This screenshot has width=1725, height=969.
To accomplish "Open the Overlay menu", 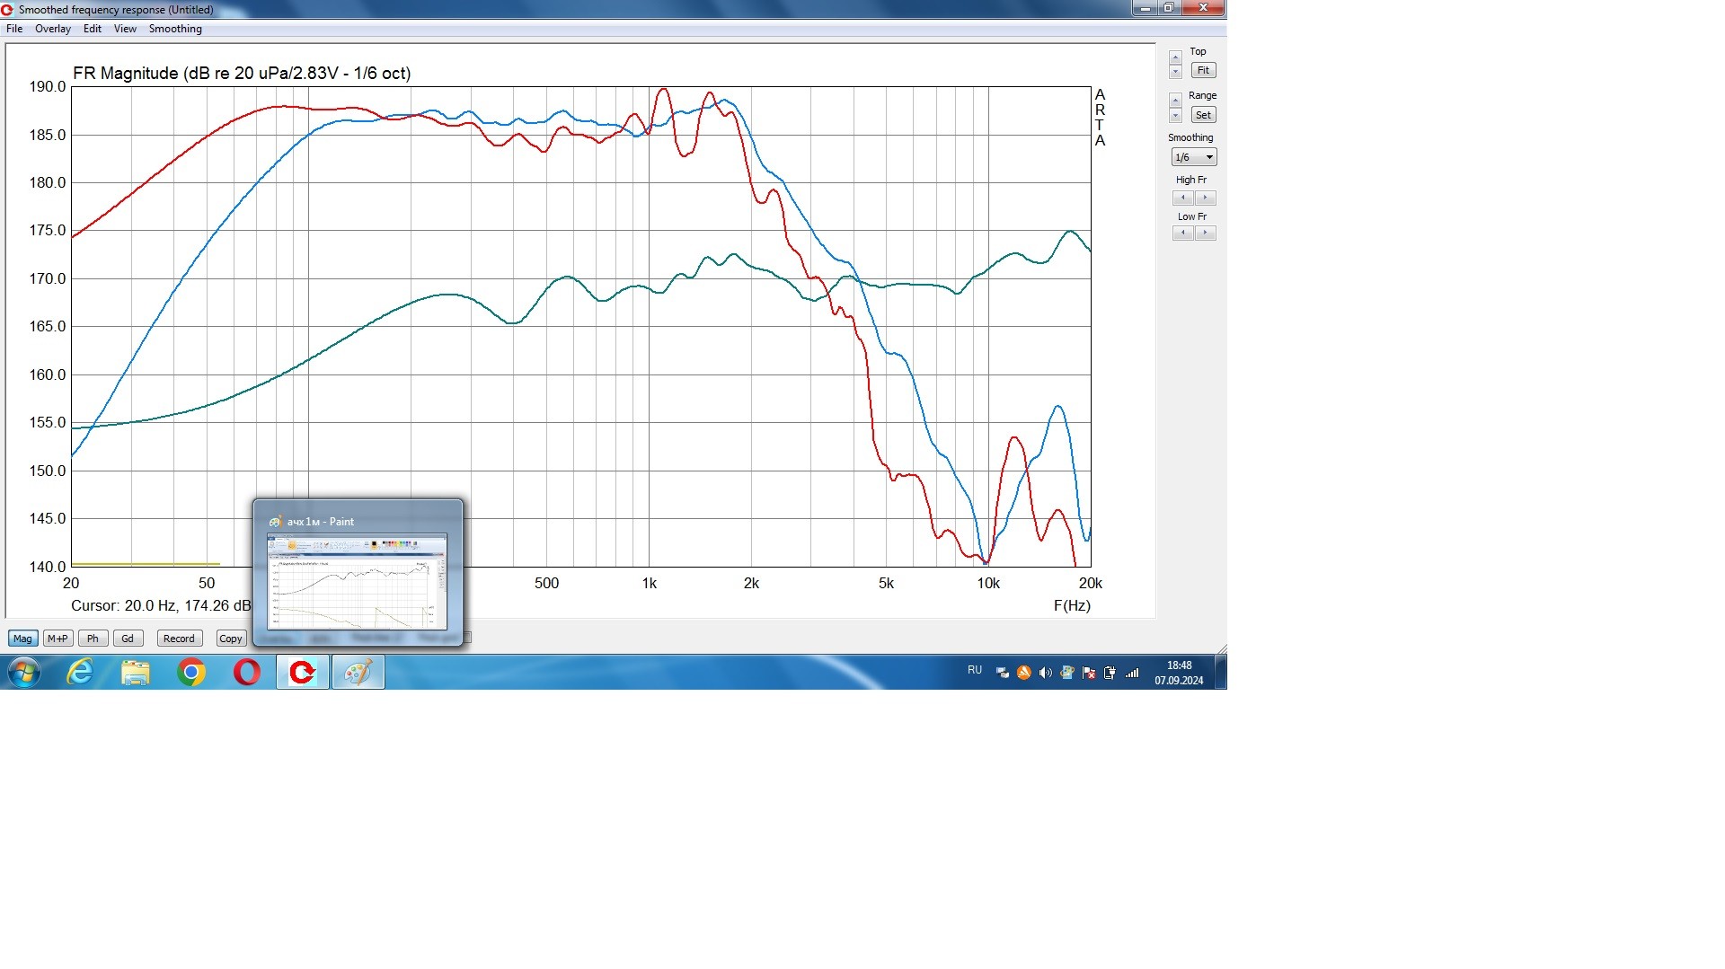I will (52, 29).
